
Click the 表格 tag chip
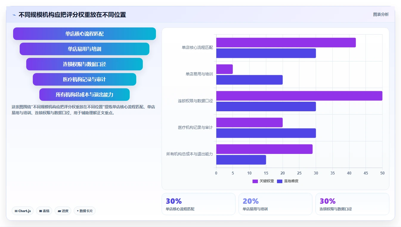coord(44,211)
